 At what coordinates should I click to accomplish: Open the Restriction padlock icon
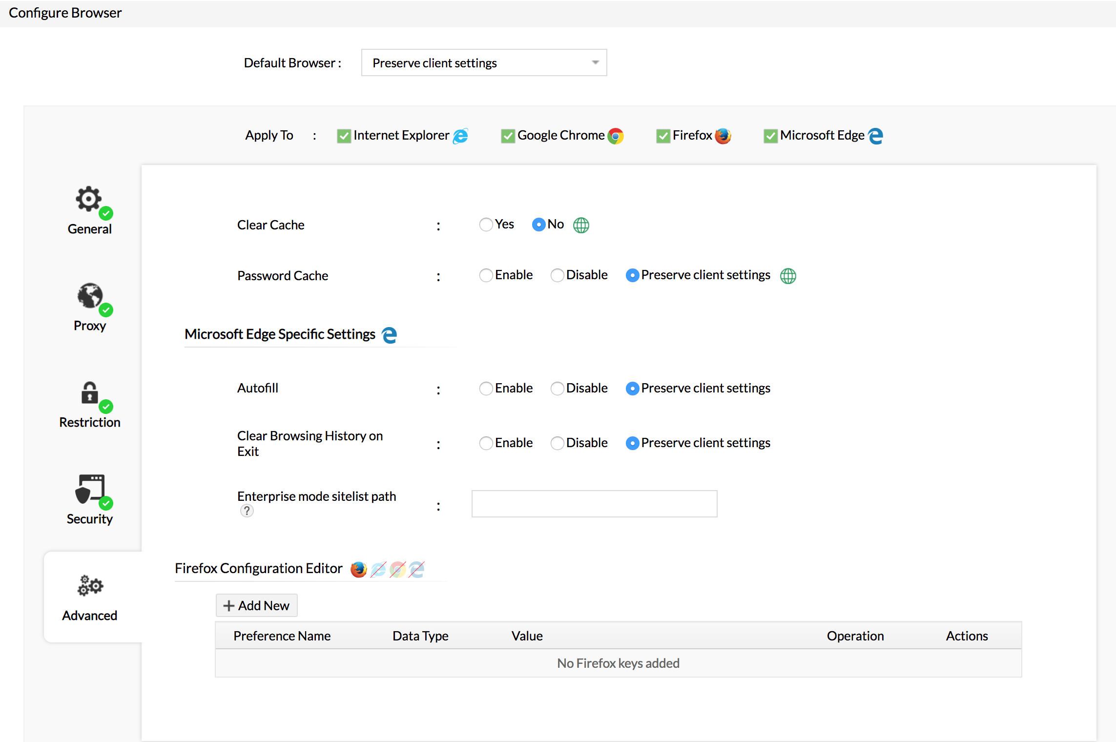click(x=90, y=393)
